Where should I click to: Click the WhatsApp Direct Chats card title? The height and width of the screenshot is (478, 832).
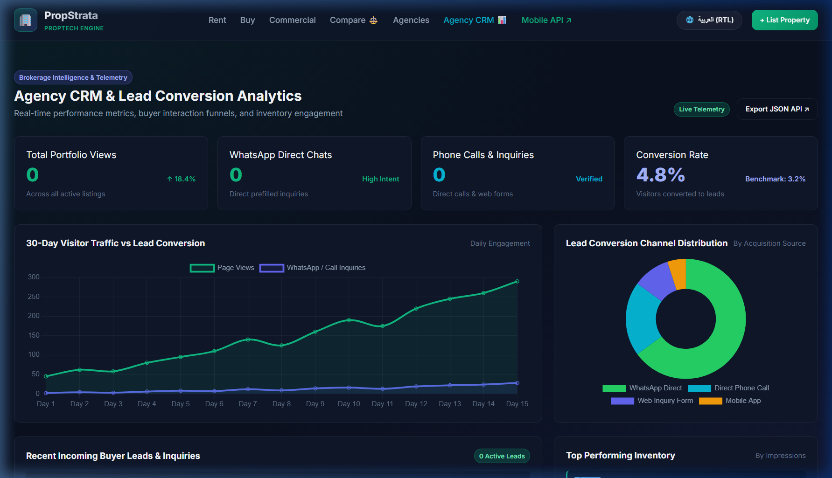pyautogui.click(x=280, y=155)
